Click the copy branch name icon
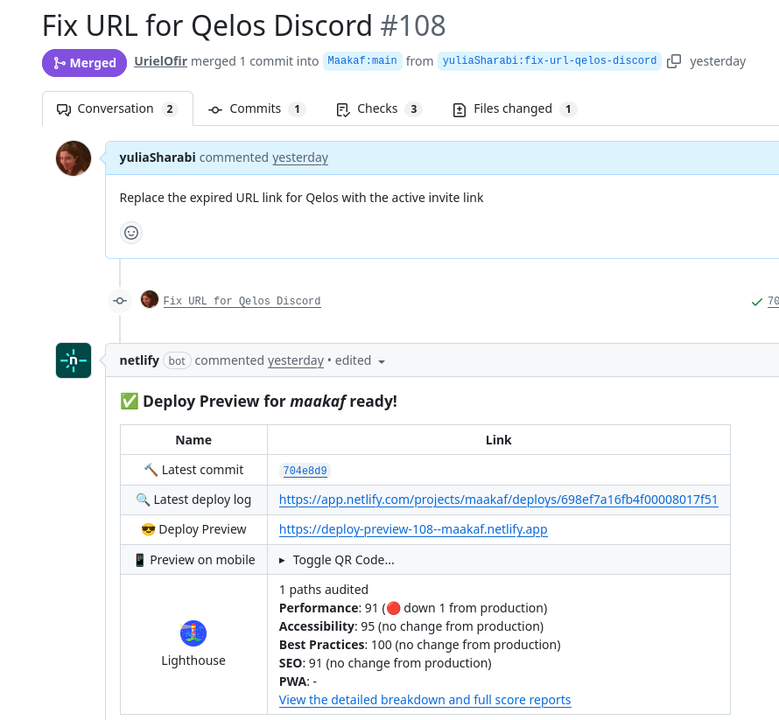The image size is (779, 720). click(673, 61)
